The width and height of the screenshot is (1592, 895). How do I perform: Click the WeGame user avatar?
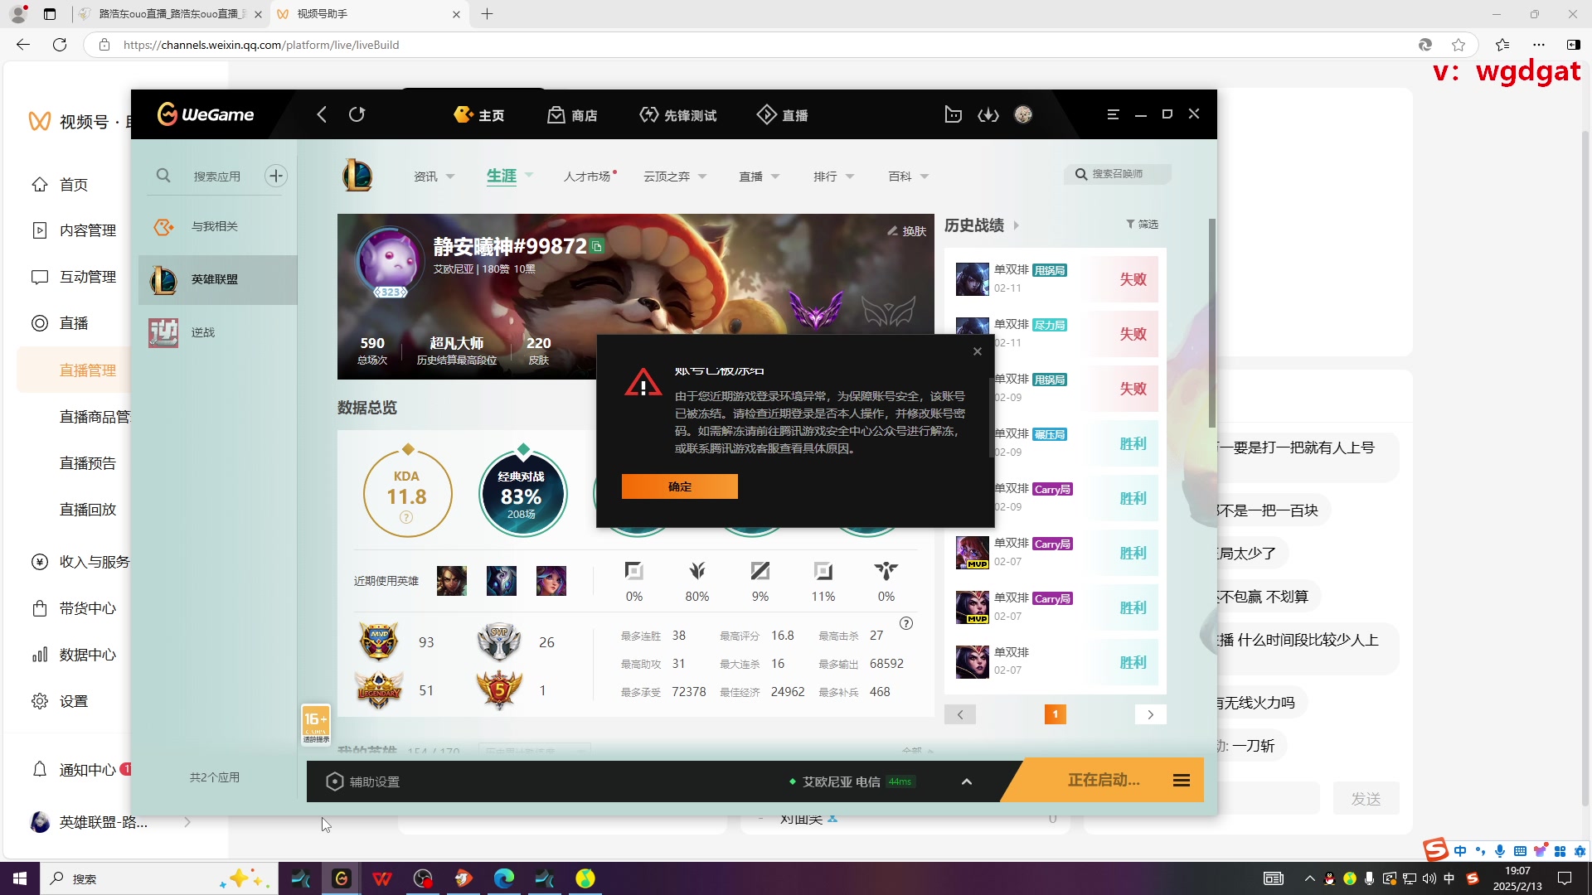(1023, 114)
